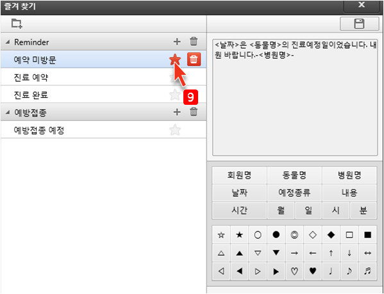Select the 예방접종 예정 row
The height and width of the screenshot is (294, 384).
tap(103, 130)
